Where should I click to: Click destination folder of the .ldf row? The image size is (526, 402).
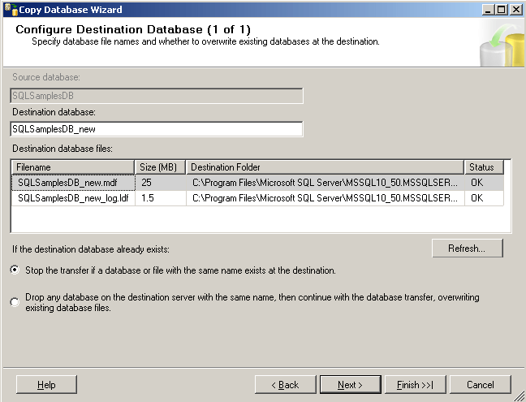pyautogui.click(x=326, y=198)
